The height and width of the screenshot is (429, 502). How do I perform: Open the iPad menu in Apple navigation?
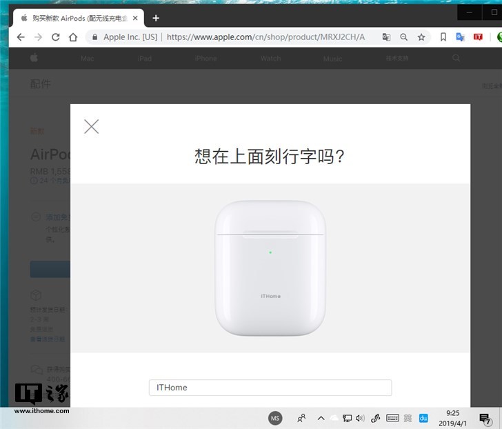tap(145, 58)
